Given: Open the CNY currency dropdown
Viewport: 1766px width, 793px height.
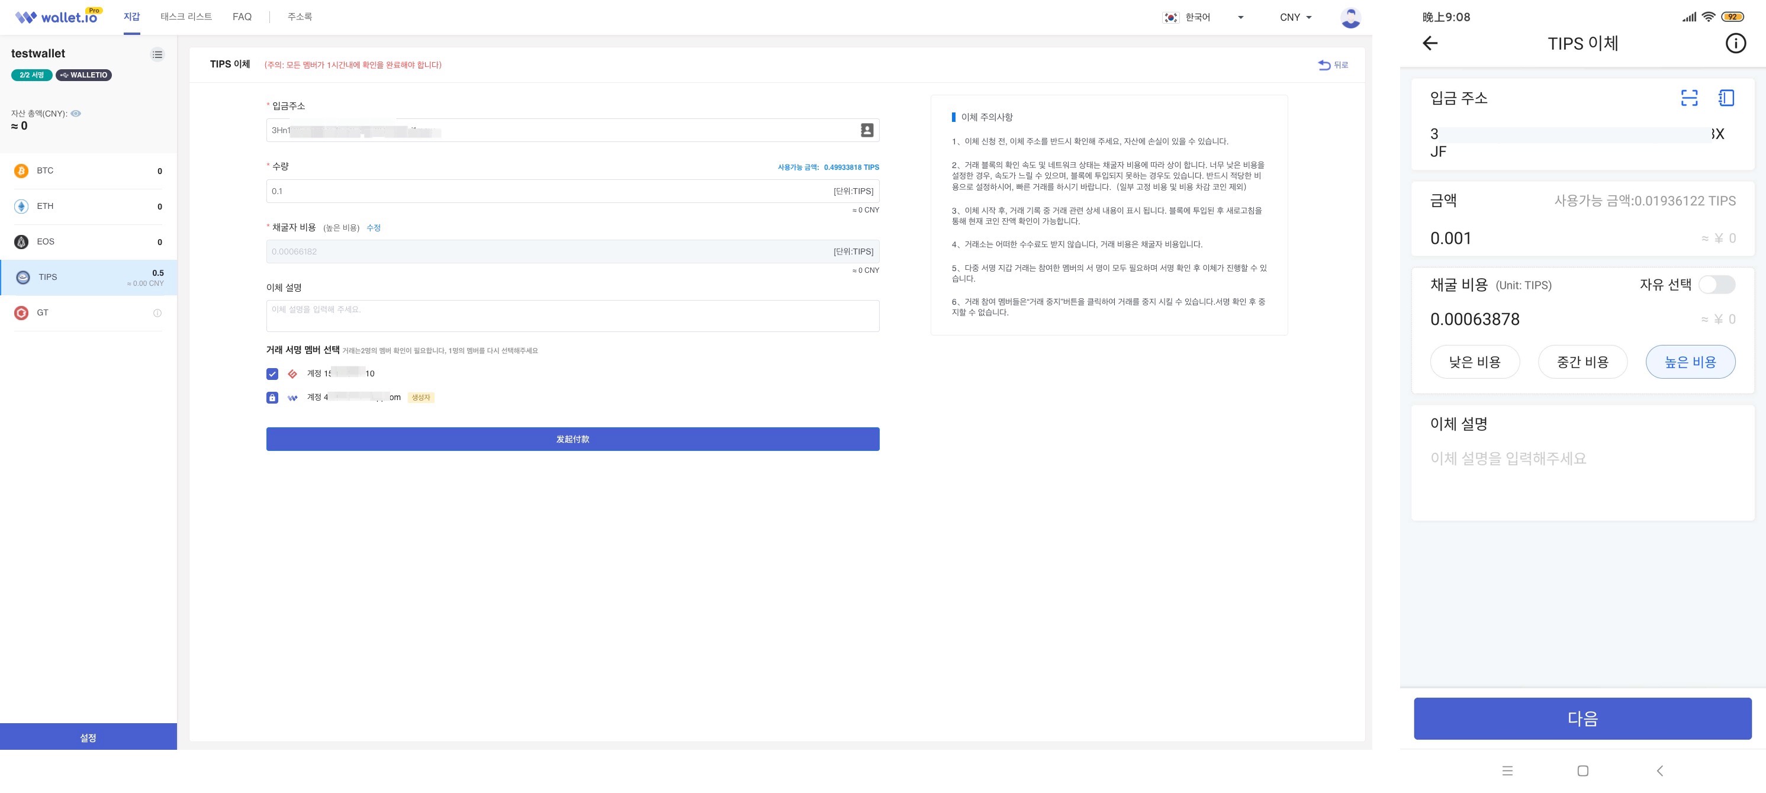Looking at the screenshot, I should [x=1295, y=18].
